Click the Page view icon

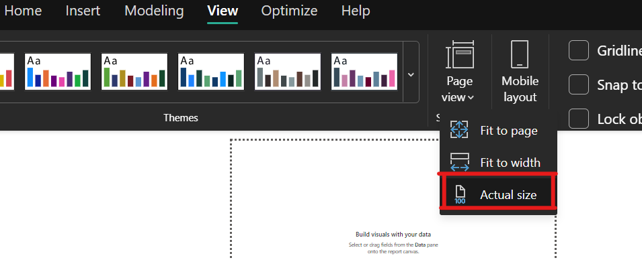point(460,54)
